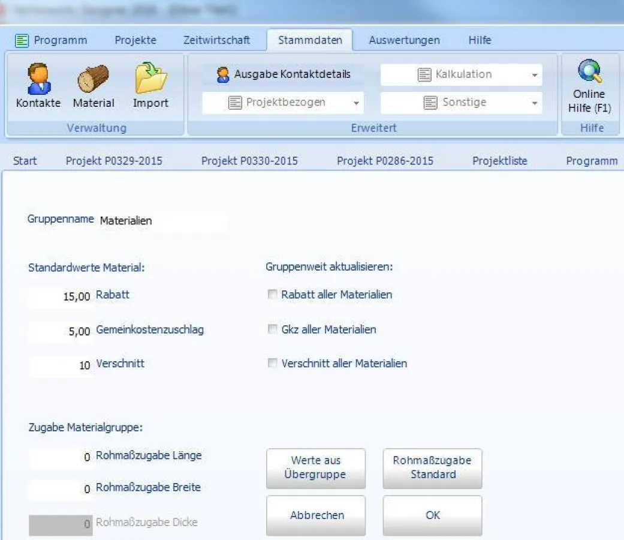The image size is (624, 540).
Task: Confirm settings with OK
Action: click(x=432, y=515)
